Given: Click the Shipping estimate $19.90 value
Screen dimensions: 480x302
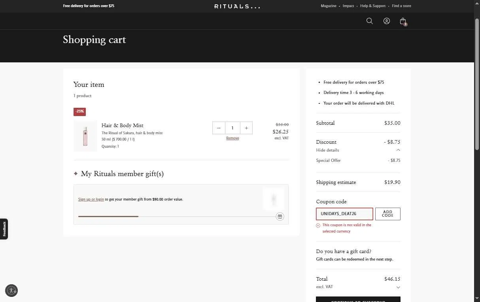Looking at the screenshot, I should click(392, 182).
